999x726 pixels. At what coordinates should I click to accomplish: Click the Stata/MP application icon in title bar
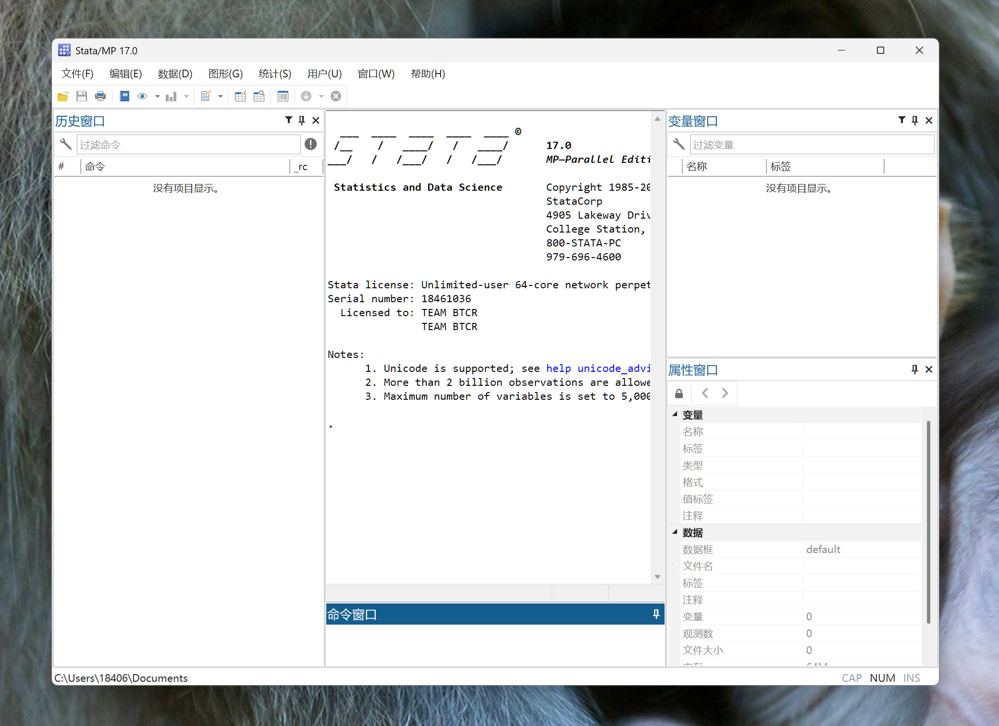point(64,50)
